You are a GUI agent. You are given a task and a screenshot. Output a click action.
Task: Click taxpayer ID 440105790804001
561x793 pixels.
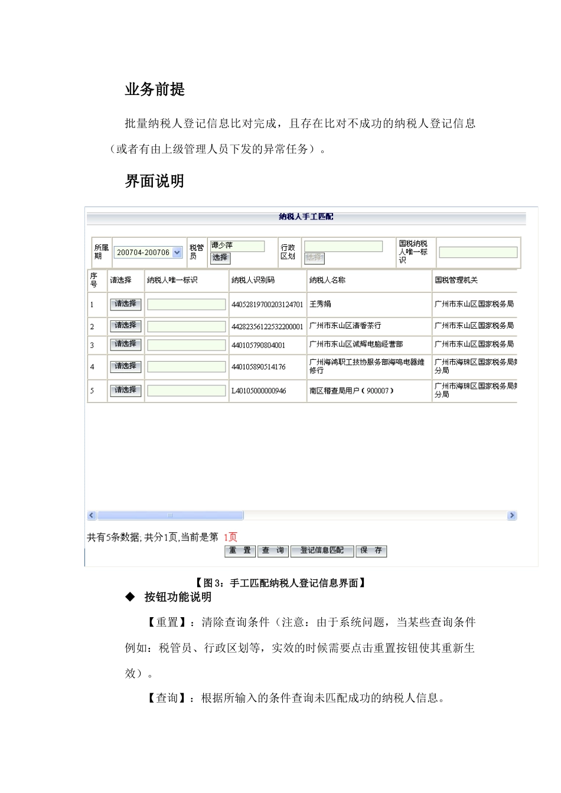(x=258, y=345)
